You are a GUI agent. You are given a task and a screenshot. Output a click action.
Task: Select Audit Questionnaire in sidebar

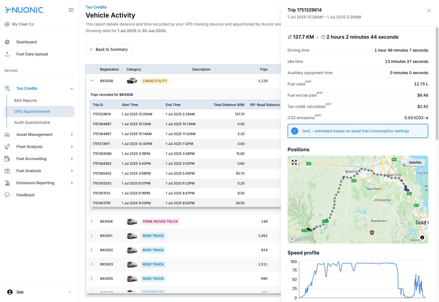(32, 122)
